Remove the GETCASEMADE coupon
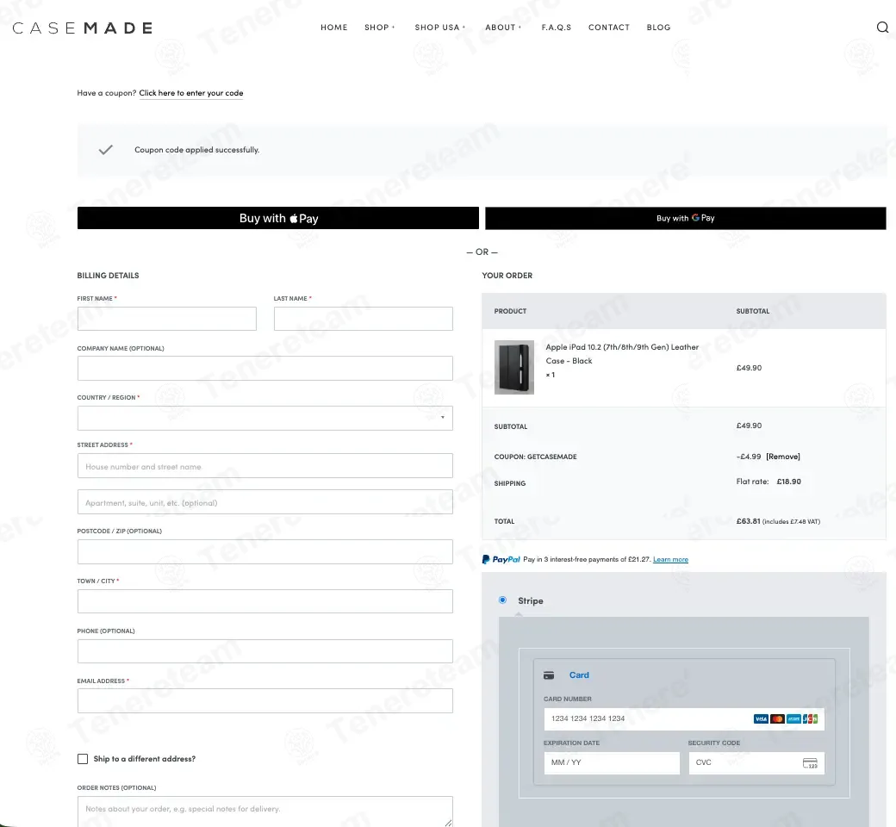 point(783,457)
